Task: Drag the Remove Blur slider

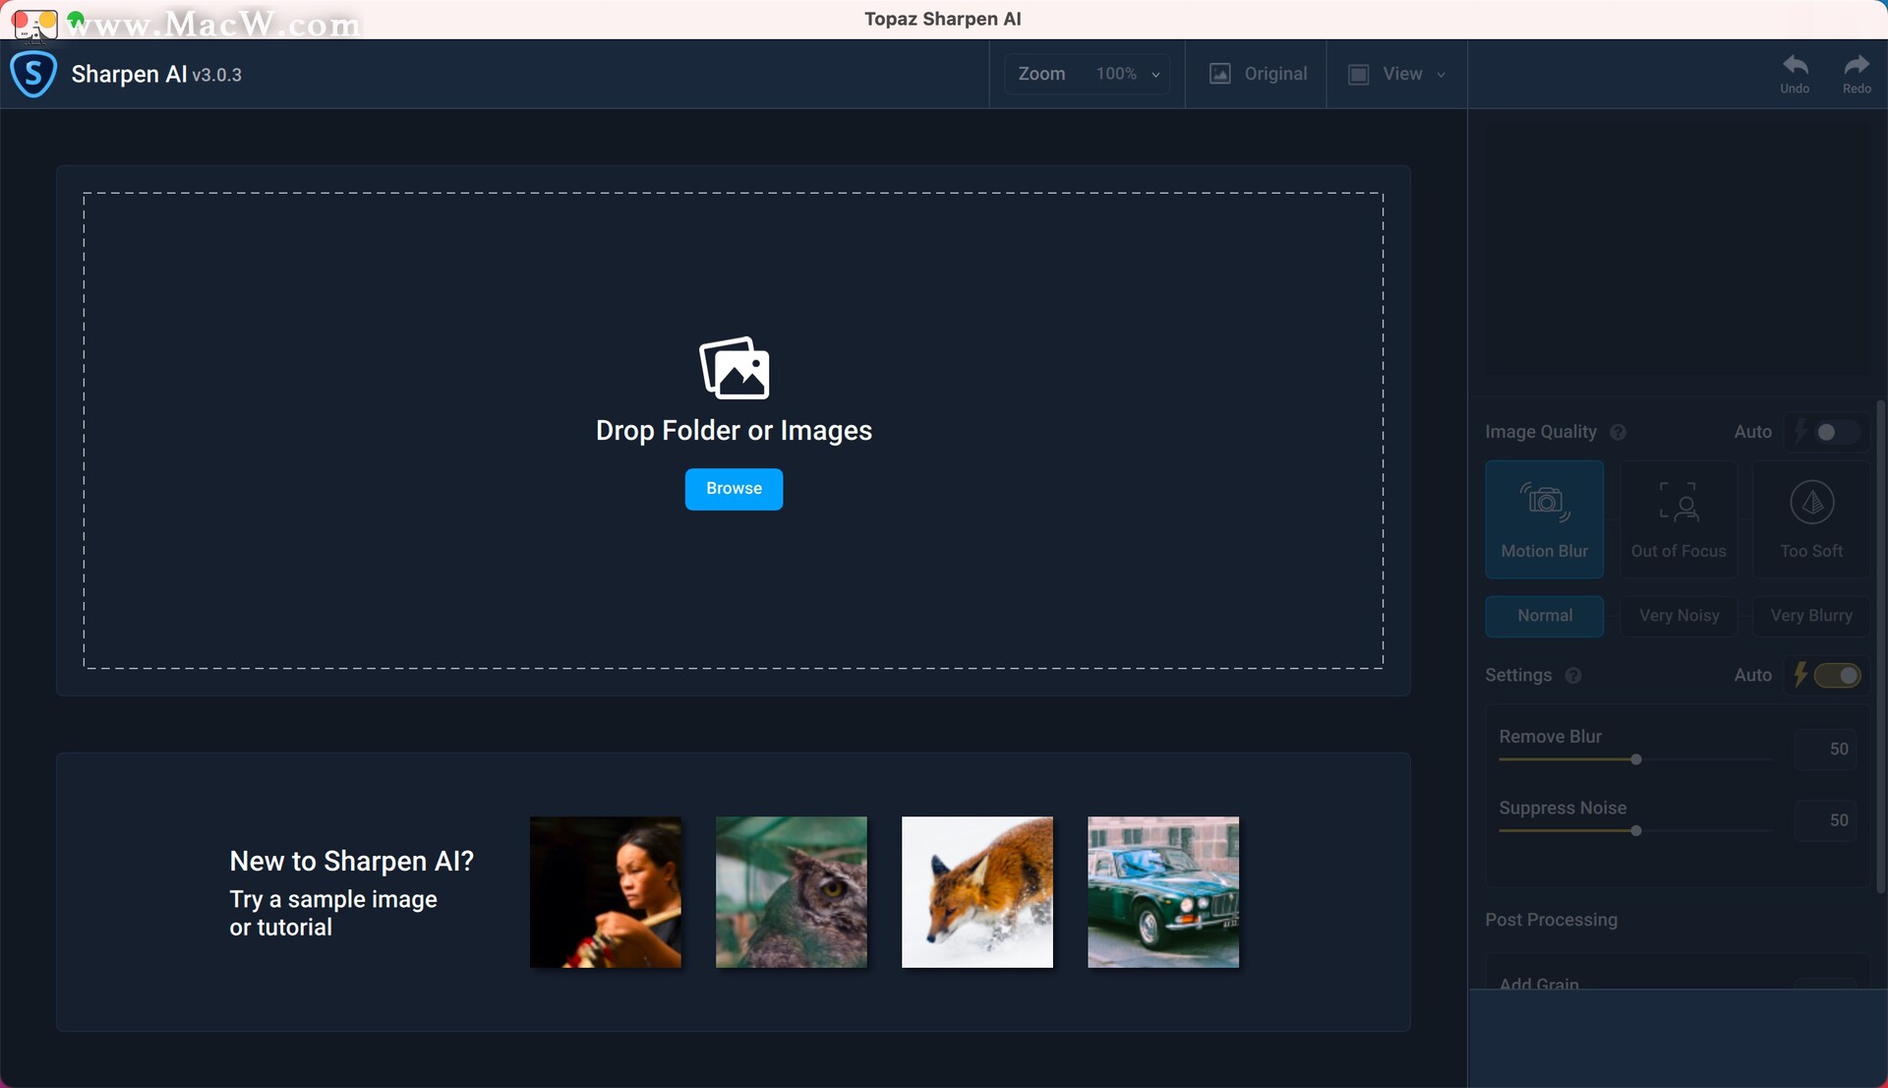Action: pyautogui.click(x=1636, y=761)
